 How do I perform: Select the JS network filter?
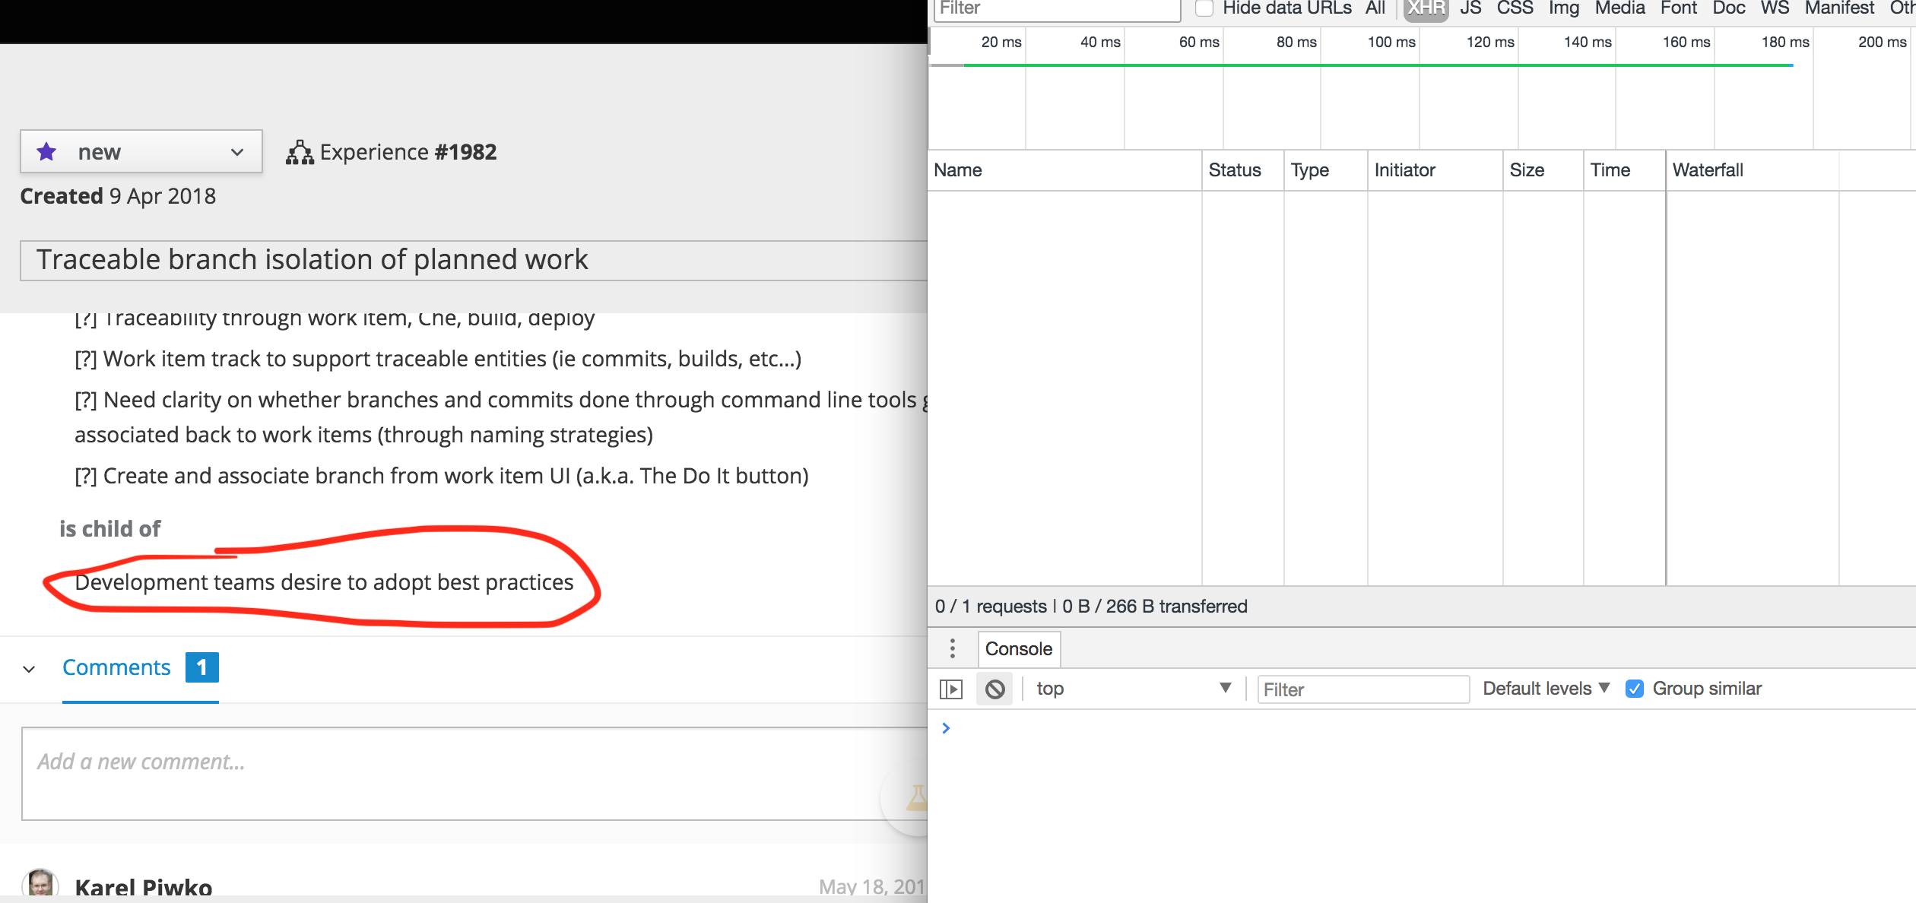[1470, 8]
